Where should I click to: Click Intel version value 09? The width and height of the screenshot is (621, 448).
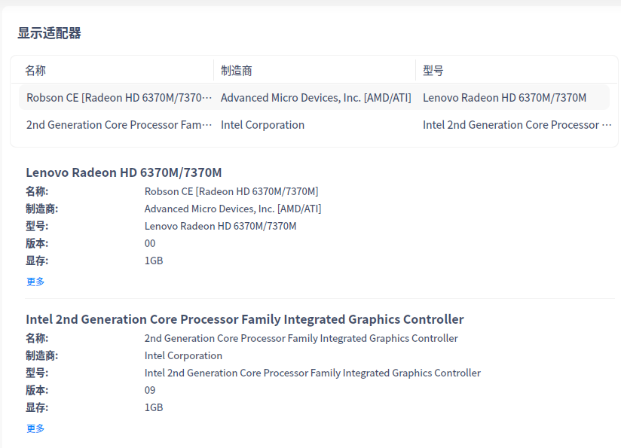[150, 390]
